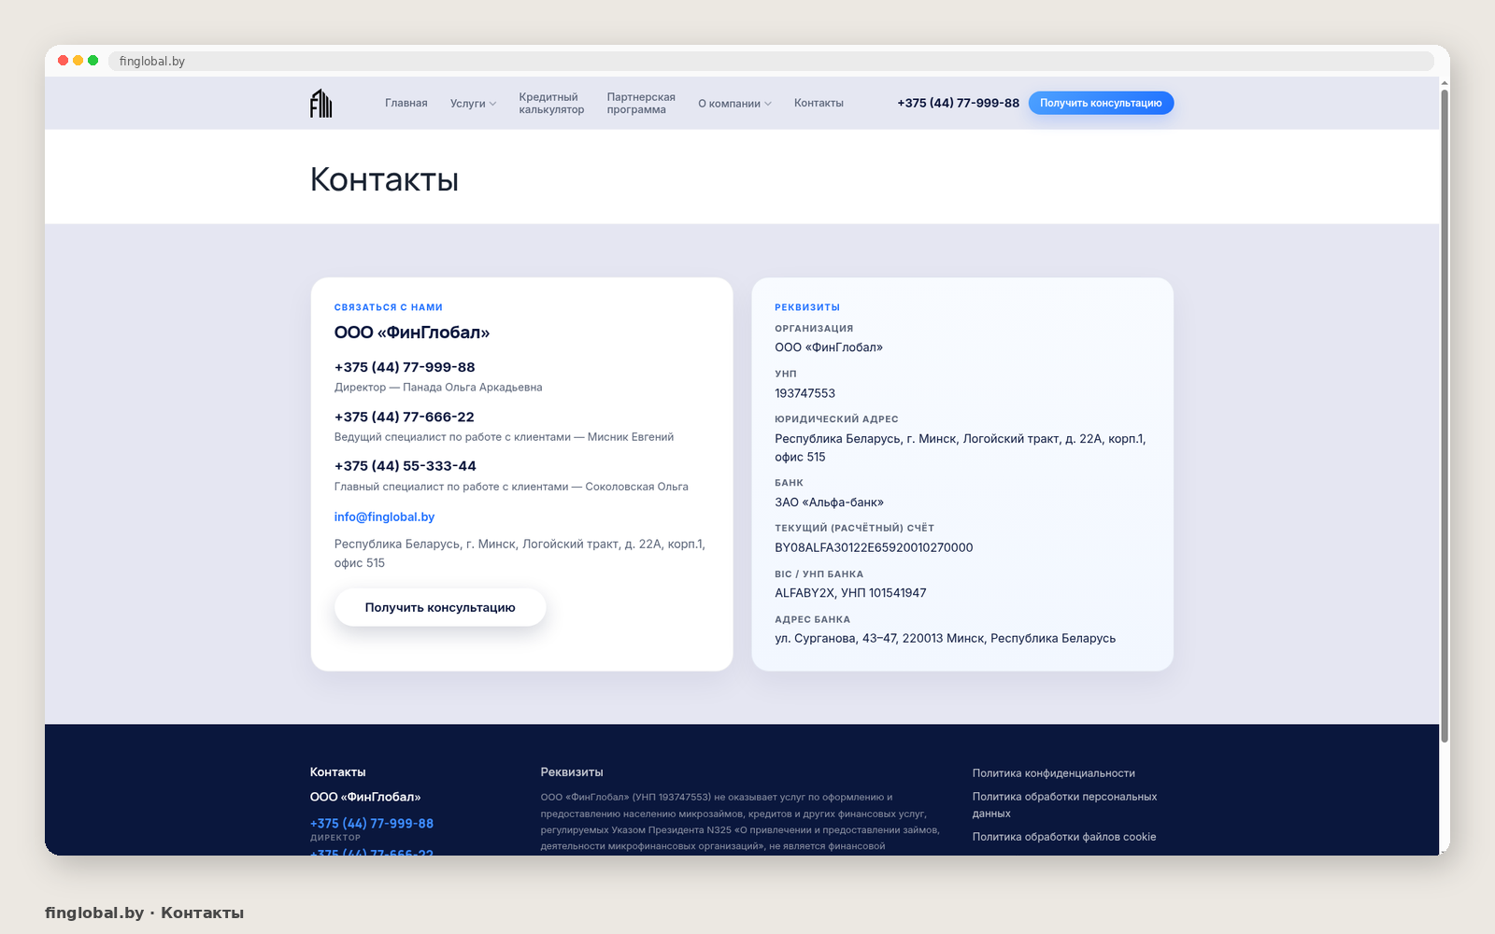Open the Главная menu item

406,103
